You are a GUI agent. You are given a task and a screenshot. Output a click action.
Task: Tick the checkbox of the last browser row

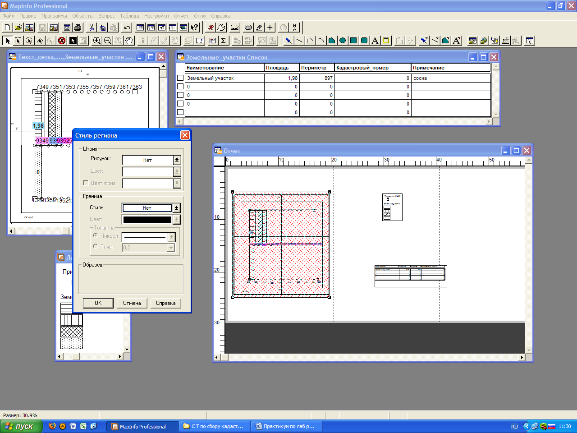coord(180,112)
